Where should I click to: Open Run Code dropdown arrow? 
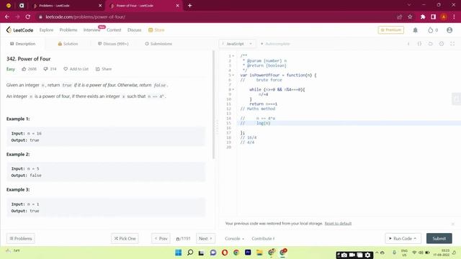415,238
